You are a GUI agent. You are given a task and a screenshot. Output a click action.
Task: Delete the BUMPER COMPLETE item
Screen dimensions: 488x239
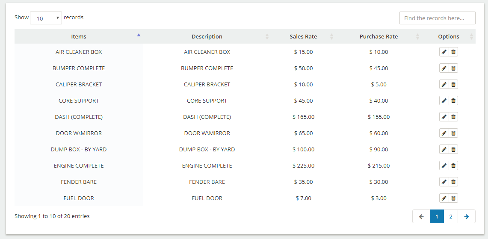click(453, 68)
